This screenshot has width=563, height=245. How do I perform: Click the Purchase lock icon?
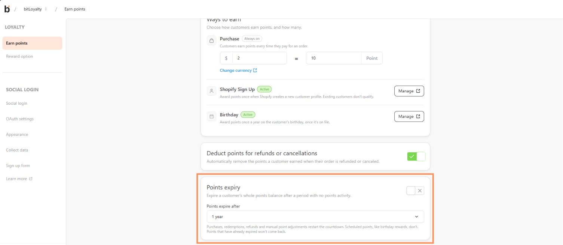pyautogui.click(x=211, y=40)
